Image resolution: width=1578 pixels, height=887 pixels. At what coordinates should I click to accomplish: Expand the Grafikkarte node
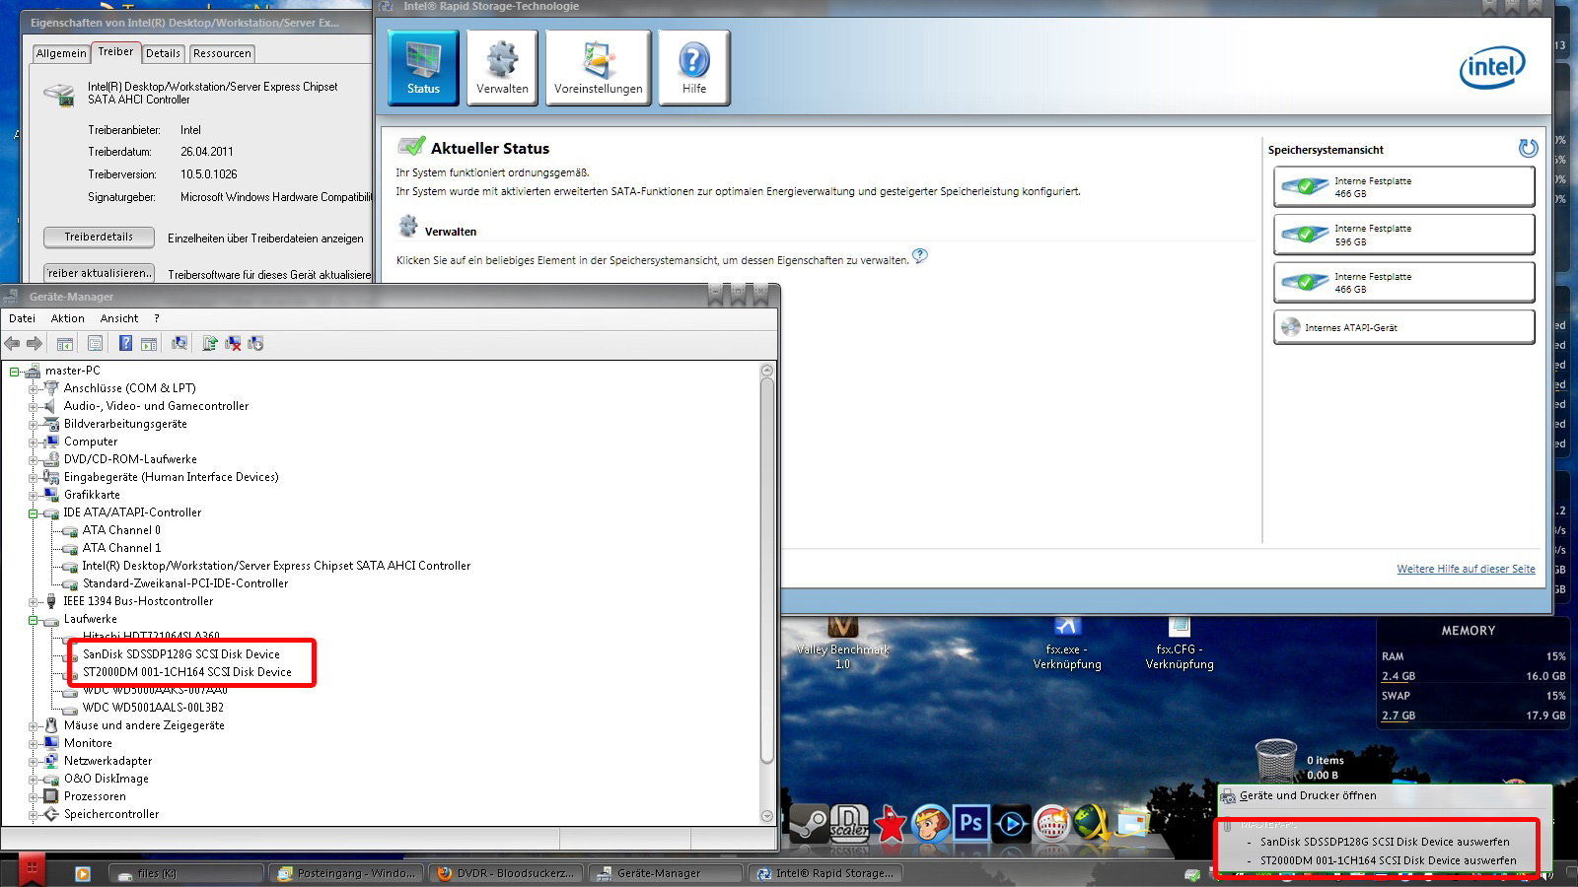tap(33, 496)
